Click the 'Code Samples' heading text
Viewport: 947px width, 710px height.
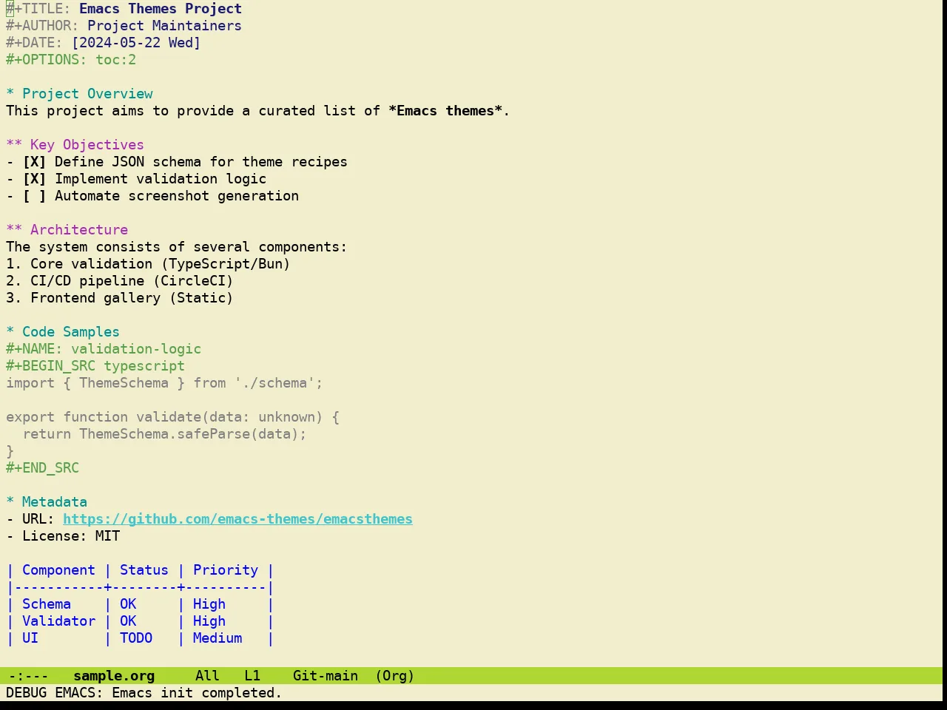pos(71,332)
